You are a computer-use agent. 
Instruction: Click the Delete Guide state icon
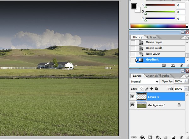pos(141,48)
